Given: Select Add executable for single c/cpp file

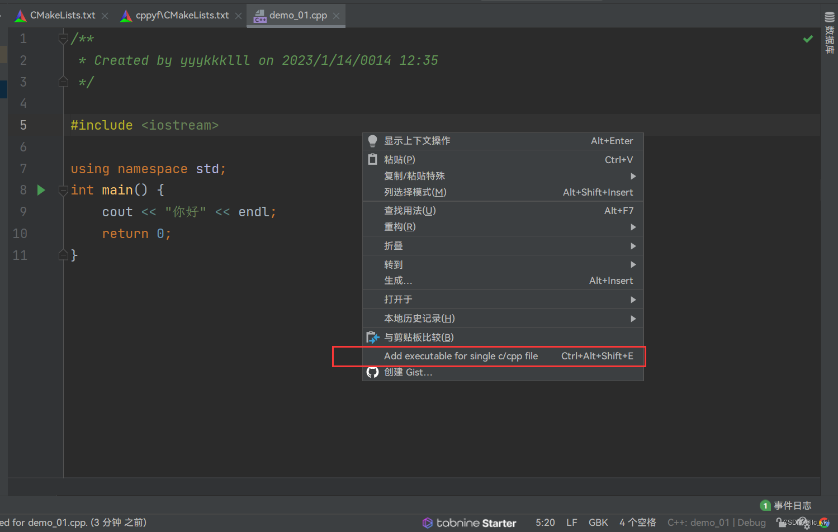Looking at the screenshot, I should (x=503, y=356).
